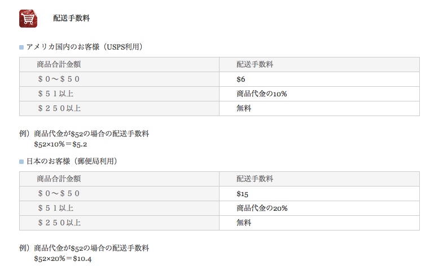Click the 商品代金の20% fee cell
Screen dimensions: 443x266
tap(262, 208)
